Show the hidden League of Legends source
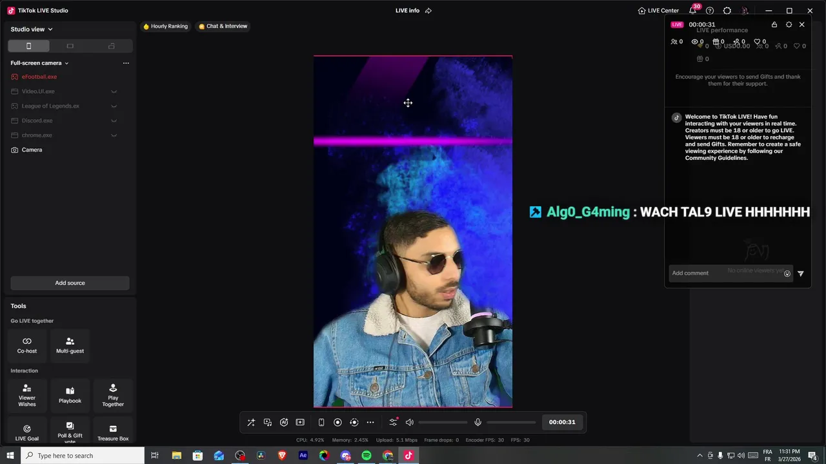Image resolution: width=826 pixels, height=464 pixels. click(114, 106)
